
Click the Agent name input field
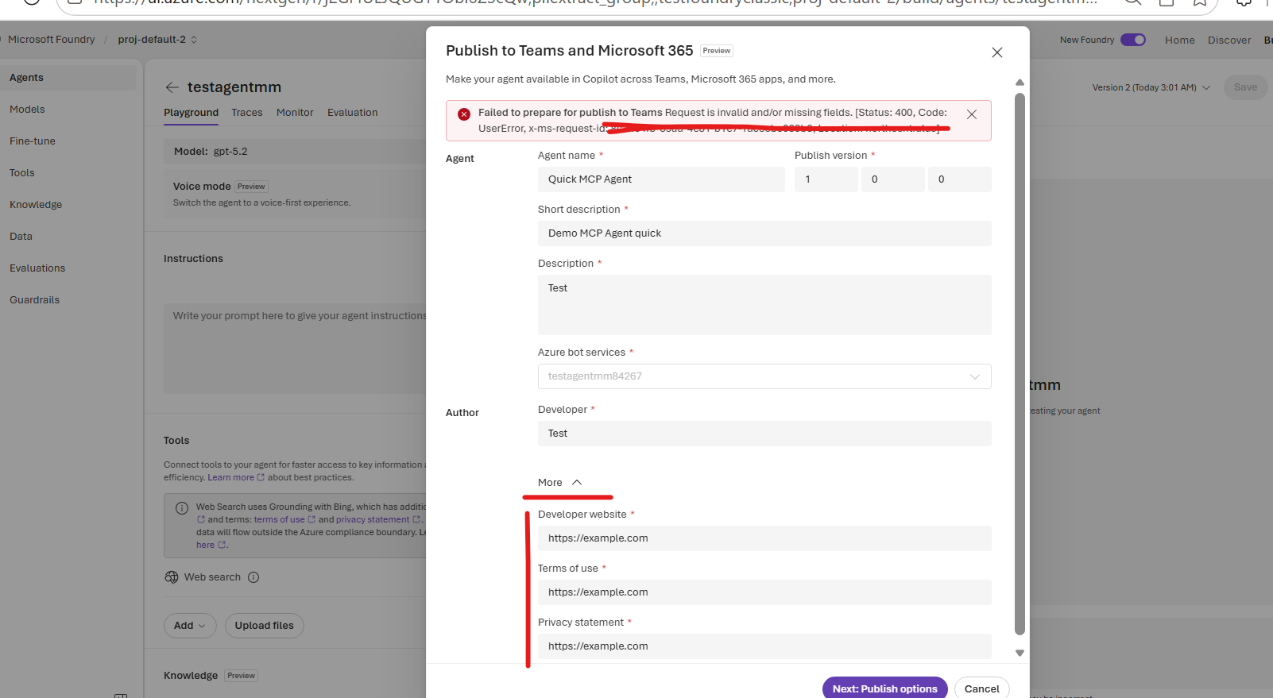[x=661, y=179]
